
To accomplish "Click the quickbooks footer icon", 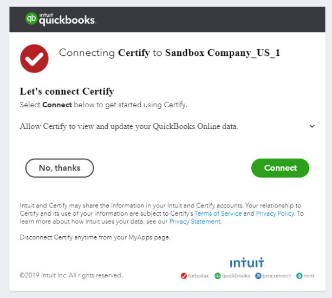I will [x=217, y=276].
